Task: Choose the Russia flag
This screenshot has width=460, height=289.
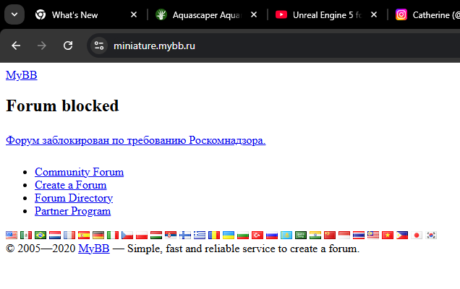Action: [272, 235]
